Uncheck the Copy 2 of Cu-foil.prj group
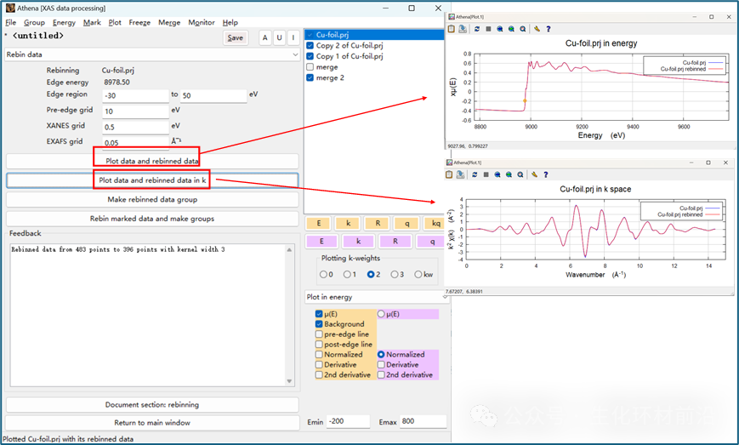739x445 pixels. click(x=310, y=45)
